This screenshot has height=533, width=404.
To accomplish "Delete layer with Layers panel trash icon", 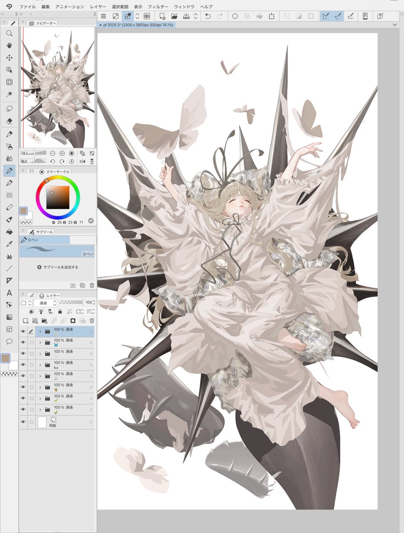I will [x=92, y=320].
